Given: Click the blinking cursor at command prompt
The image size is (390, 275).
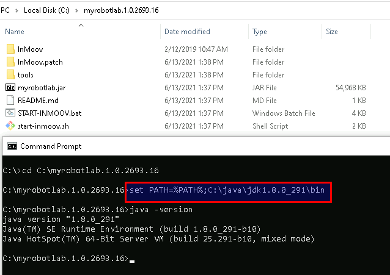Looking at the screenshot, I should pyautogui.click(x=132, y=261).
